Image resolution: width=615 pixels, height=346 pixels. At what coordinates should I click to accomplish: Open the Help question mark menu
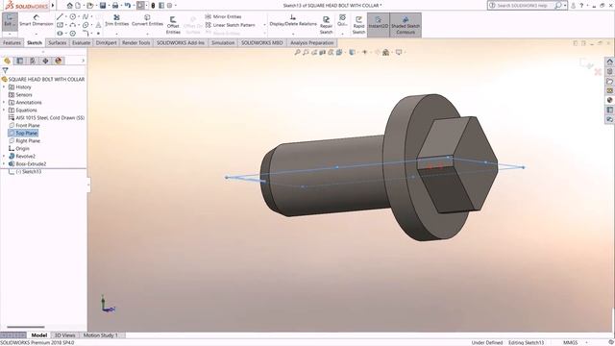(x=581, y=6)
